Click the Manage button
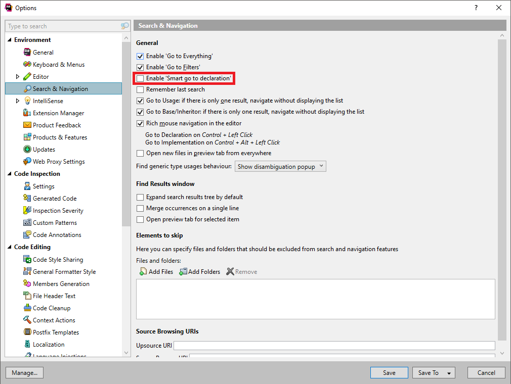This screenshot has height=384, width=511. click(x=24, y=372)
